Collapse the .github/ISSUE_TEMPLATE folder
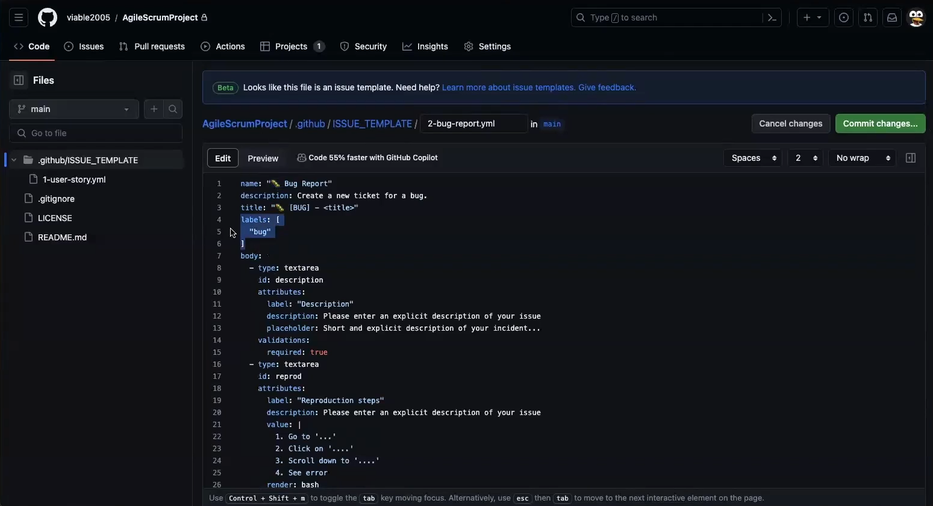 point(14,160)
